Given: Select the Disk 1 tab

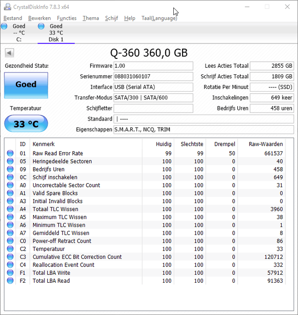Looking at the screenshot, I should (56, 33).
